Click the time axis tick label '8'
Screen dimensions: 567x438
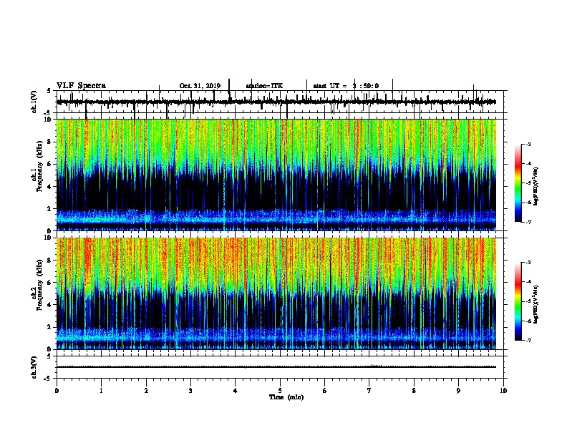[414, 391]
